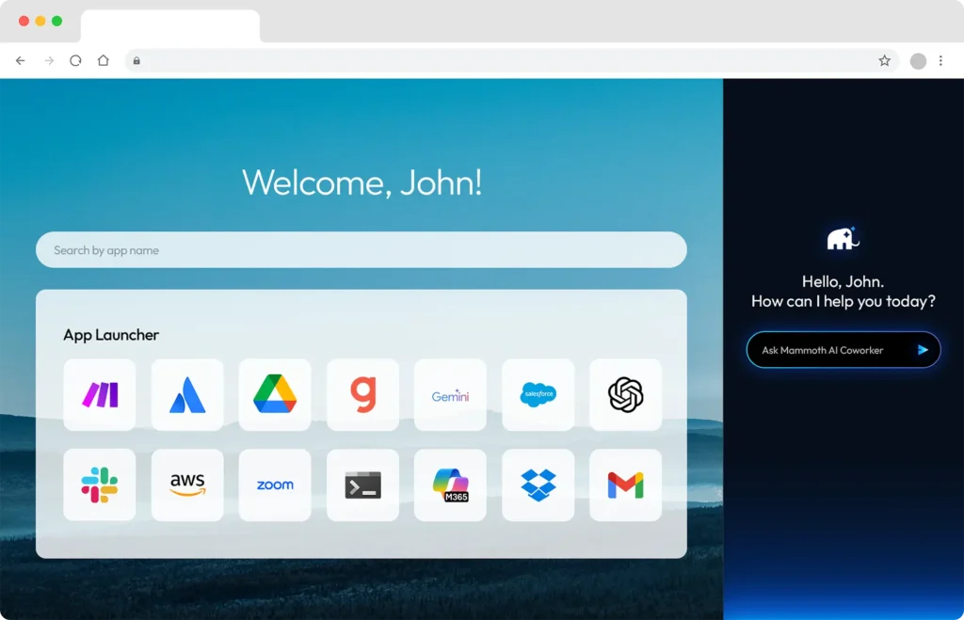Click the 'Search by app name' field

click(x=361, y=250)
